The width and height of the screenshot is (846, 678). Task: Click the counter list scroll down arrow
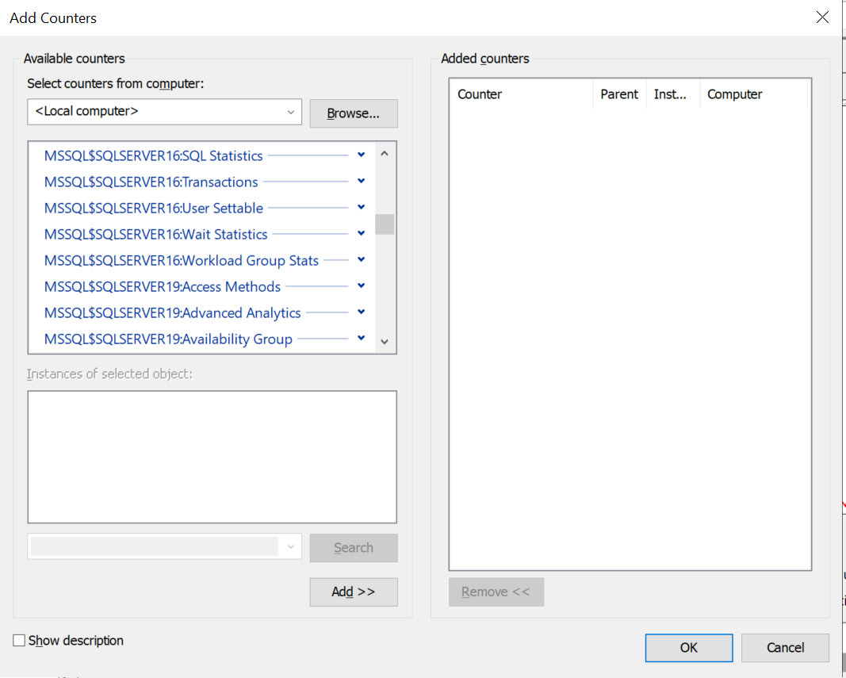point(385,341)
